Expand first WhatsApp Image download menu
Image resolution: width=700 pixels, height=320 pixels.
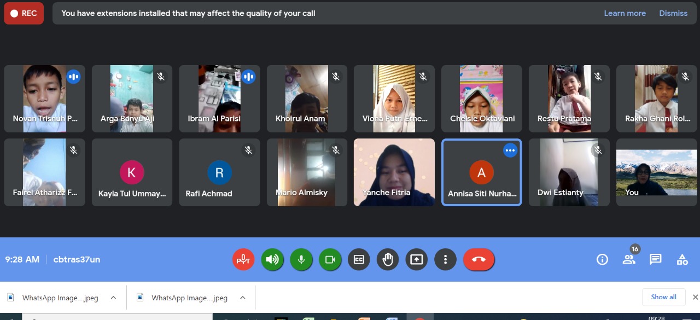(113, 298)
